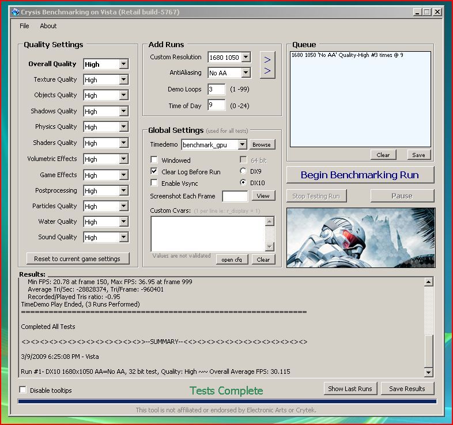Click the open cfg button
Screen dimensions: 453x425
pyautogui.click(x=232, y=259)
